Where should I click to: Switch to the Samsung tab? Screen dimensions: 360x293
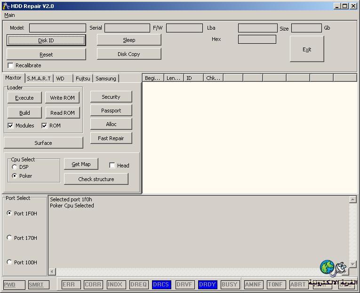105,79
